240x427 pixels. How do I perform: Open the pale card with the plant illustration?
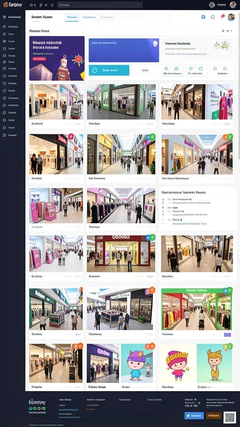click(x=197, y=50)
